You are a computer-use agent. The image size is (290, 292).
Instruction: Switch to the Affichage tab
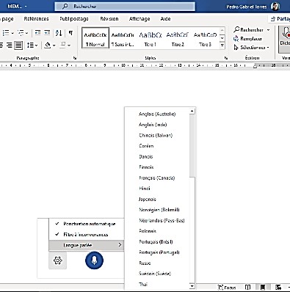coord(139,19)
